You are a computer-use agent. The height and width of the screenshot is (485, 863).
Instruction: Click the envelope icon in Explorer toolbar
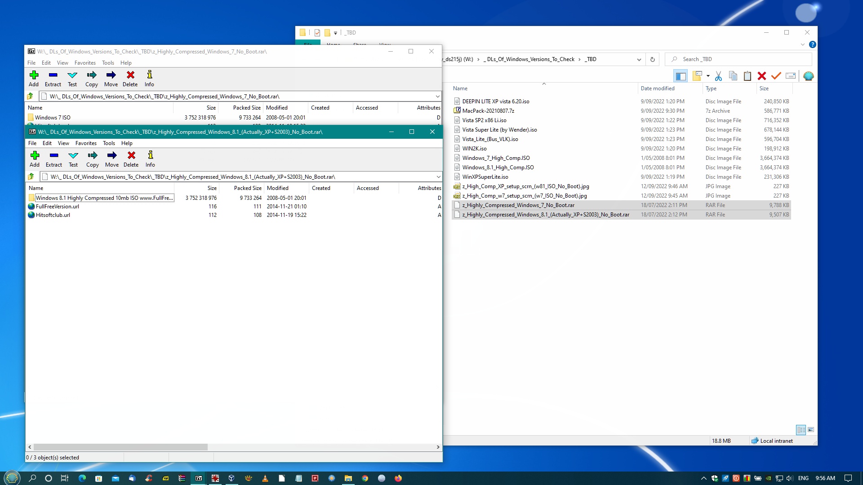(x=791, y=76)
